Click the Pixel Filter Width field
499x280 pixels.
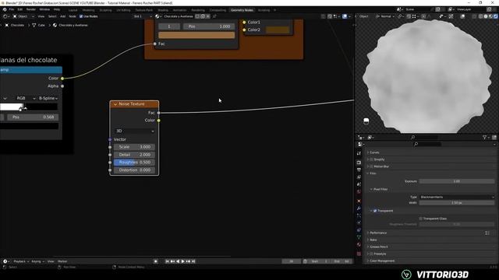pyautogui.click(x=457, y=203)
